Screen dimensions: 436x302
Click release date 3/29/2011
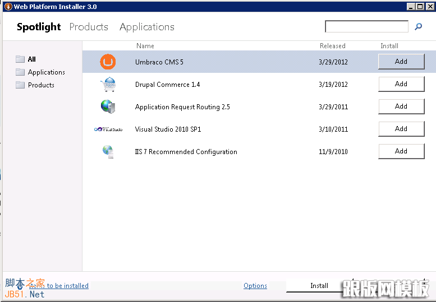click(333, 107)
